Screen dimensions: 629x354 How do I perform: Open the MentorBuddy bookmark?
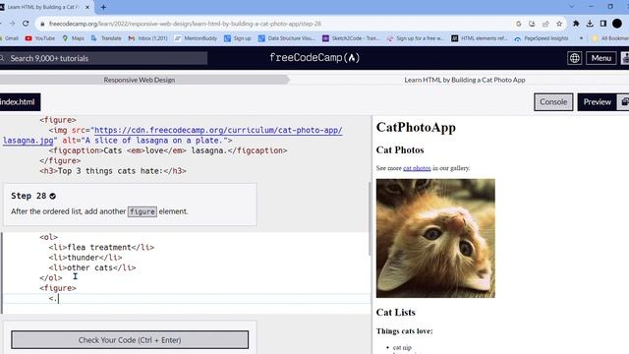point(196,38)
